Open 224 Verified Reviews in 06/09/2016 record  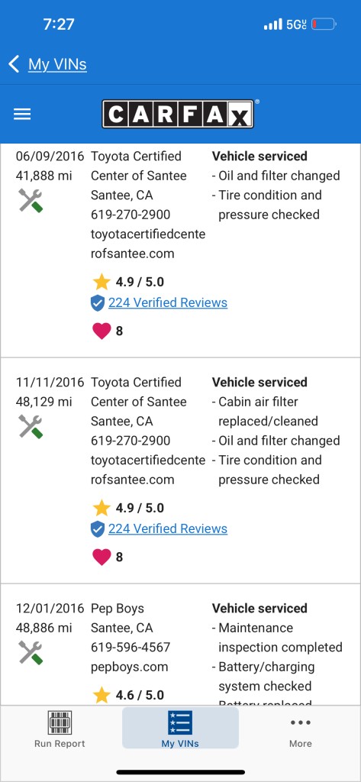[x=168, y=302]
